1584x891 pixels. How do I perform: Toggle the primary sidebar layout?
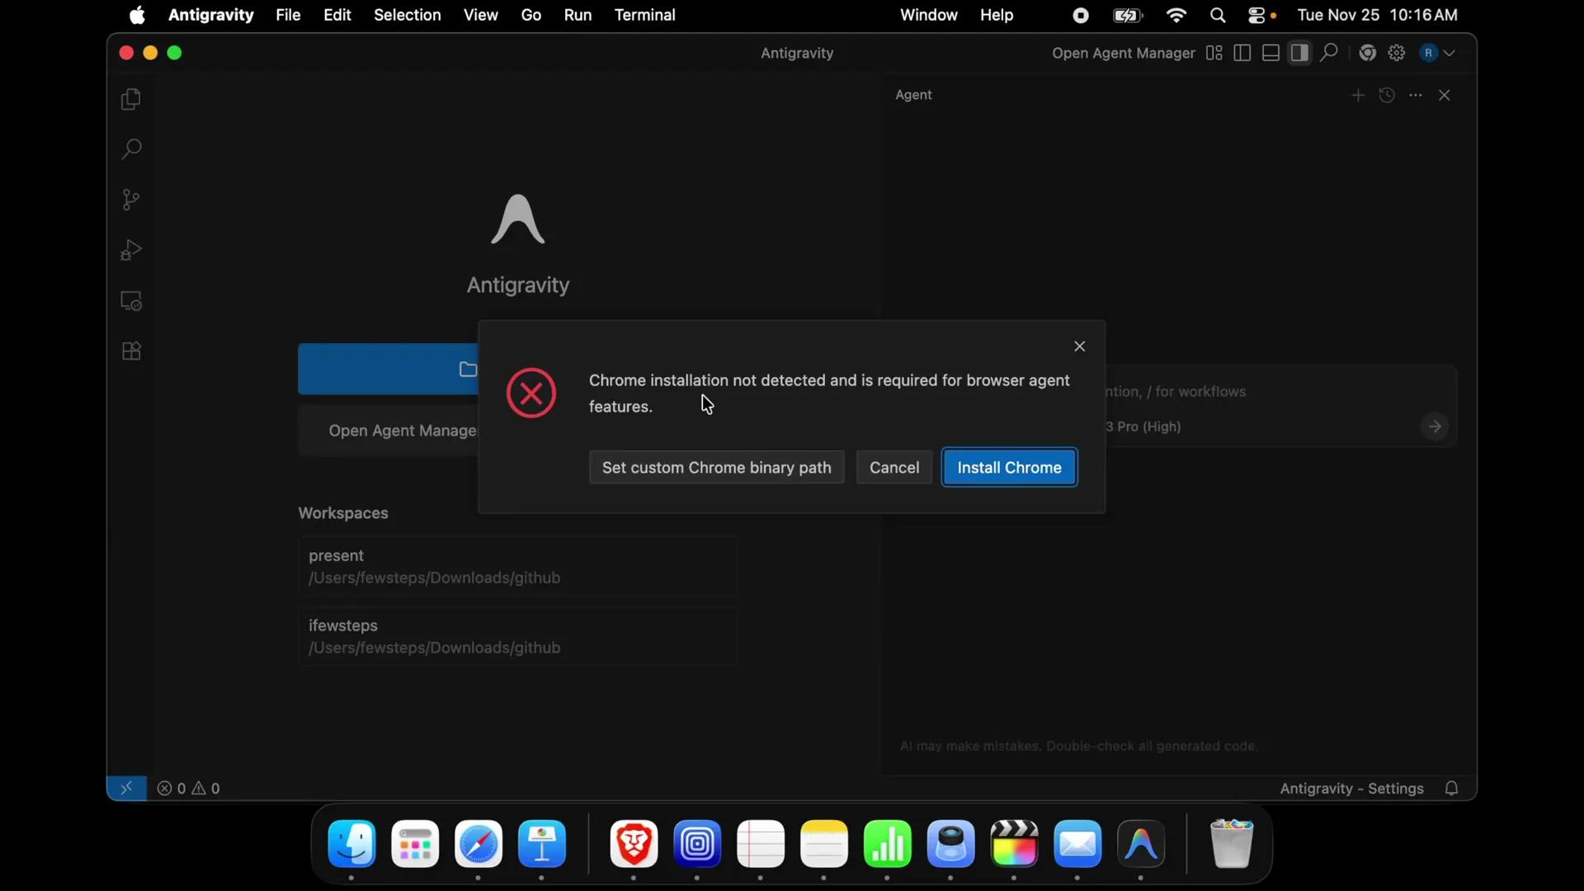coord(1242,53)
